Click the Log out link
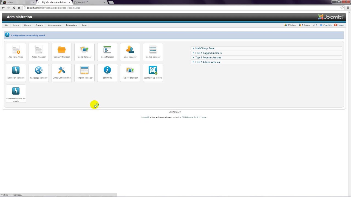This screenshot has width=351, height=197. pos(339,25)
